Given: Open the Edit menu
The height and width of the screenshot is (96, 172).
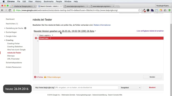Looking at the screenshot, I should coord(24,1).
